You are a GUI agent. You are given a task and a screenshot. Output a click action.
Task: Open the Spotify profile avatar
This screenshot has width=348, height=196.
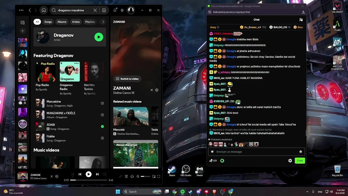(x=131, y=10)
